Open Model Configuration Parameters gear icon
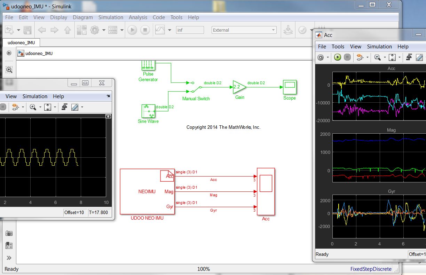 coord(95,30)
